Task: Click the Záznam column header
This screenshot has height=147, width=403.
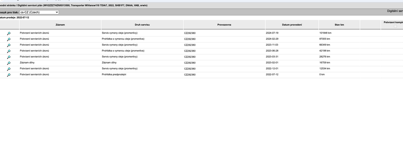Action: tap(60, 25)
